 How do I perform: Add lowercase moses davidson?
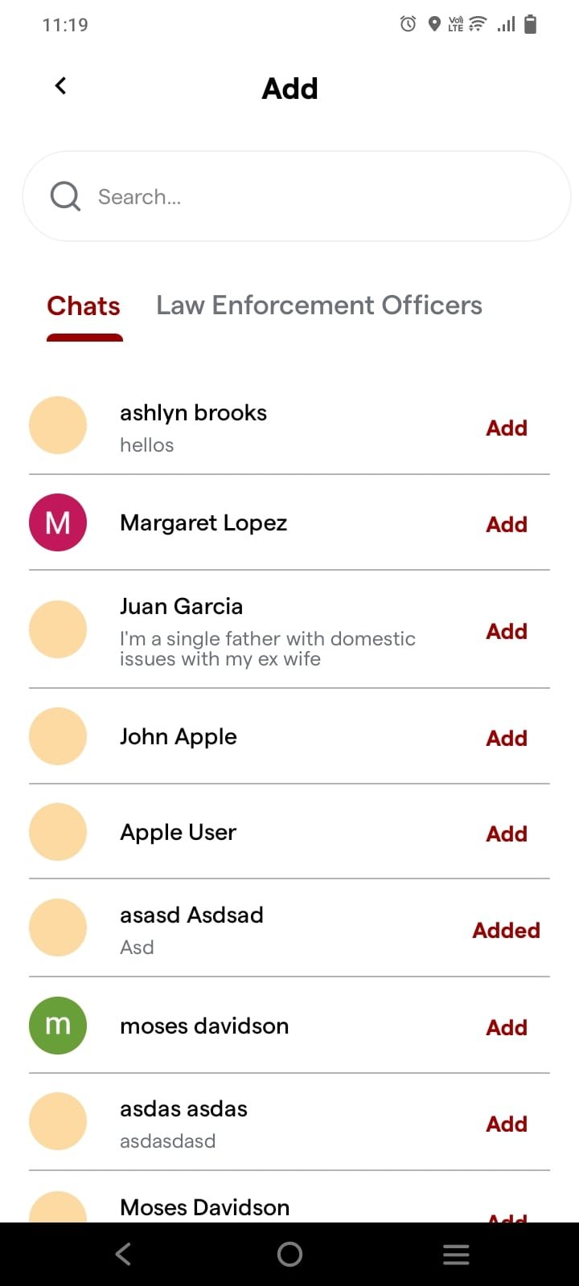[507, 1027]
